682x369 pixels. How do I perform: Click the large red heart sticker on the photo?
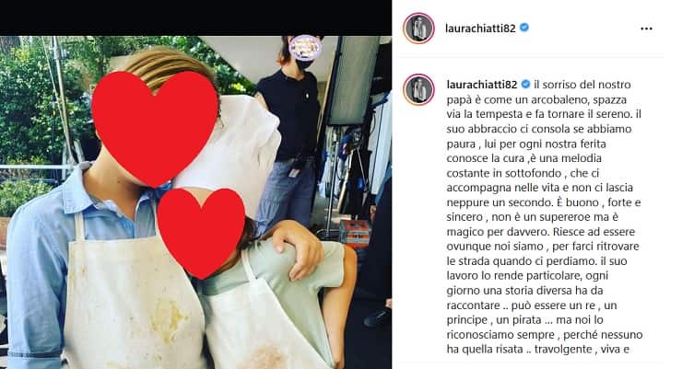point(155,128)
